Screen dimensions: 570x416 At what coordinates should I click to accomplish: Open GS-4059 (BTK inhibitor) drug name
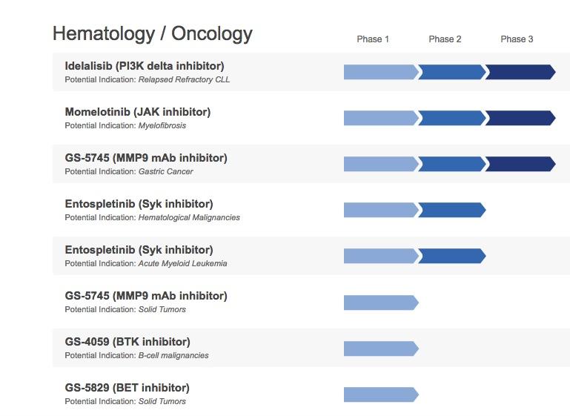point(127,342)
